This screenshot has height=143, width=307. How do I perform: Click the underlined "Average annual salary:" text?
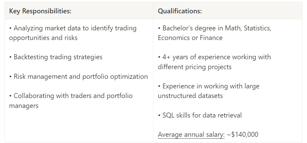tap(191, 135)
